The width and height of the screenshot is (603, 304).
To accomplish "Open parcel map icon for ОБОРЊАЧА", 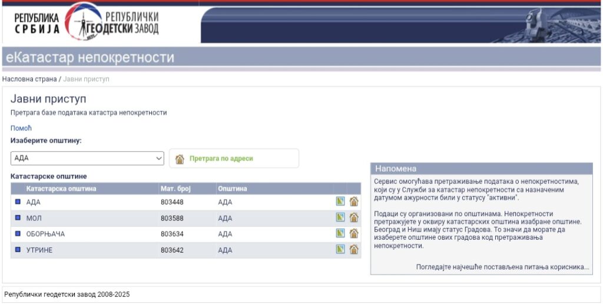I will [340, 233].
